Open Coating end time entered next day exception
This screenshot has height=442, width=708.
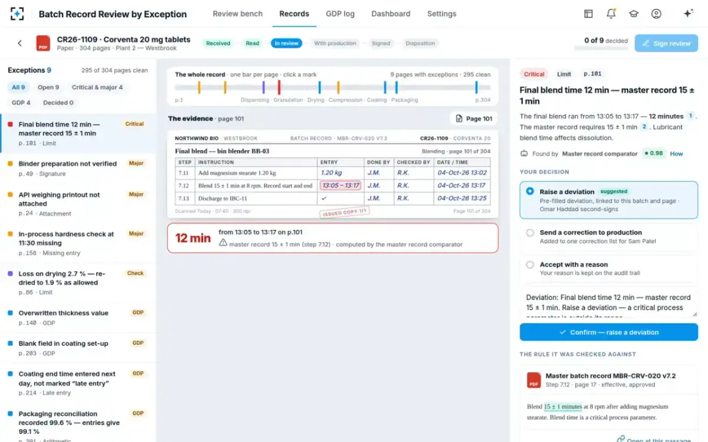pos(78,383)
